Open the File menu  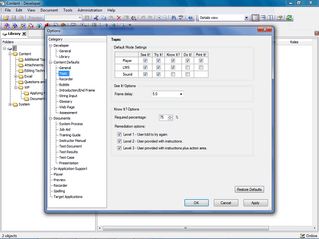coord(8,10)
